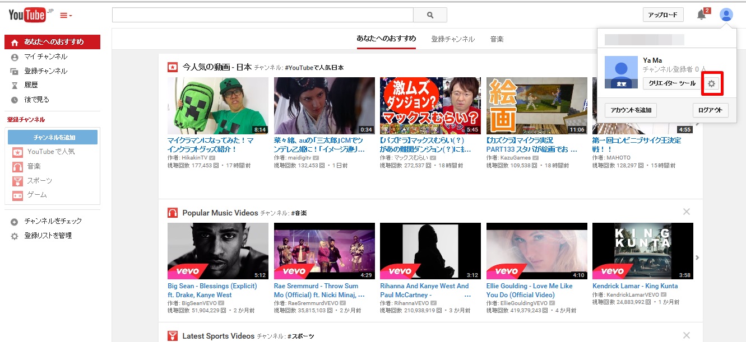Open the Kendrick Lamar King Kunta thumbnail
The image size is (746, 342).
pyautogui.click(x=642, y=251)
